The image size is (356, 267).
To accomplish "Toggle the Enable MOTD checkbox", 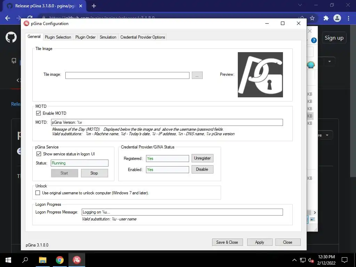I will (x=38, y=113).
